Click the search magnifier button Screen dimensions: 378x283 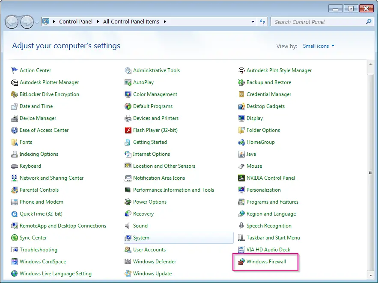(369, 22)
